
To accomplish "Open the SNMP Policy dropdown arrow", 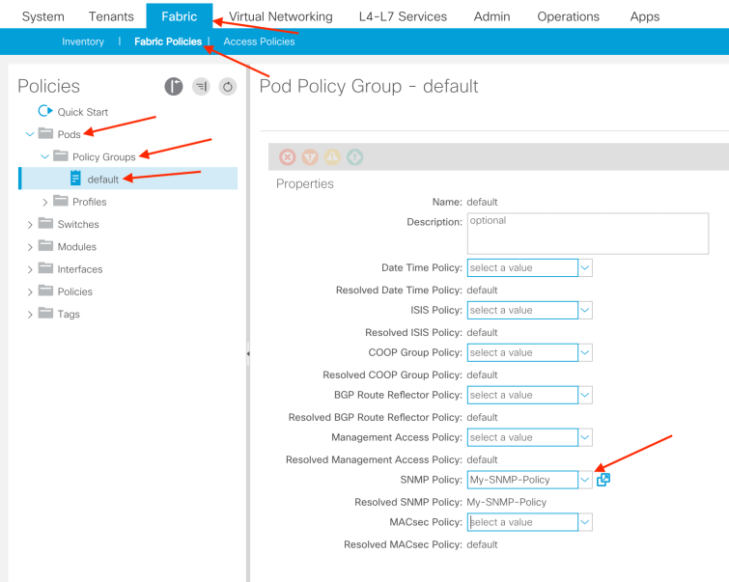I will pyautogui.click(x=585, y=480).
